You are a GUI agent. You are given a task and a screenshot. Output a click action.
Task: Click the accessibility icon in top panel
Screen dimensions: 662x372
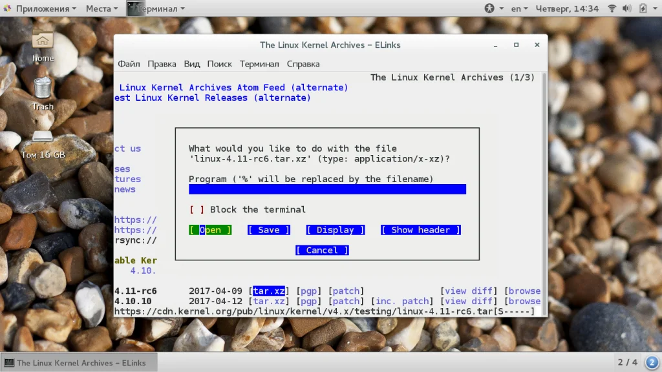(x=489, y=8)
